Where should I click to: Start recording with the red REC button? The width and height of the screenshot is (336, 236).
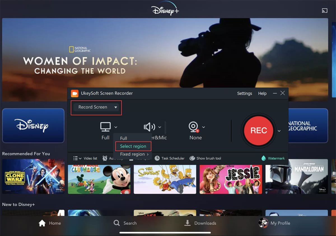[259, 130]
